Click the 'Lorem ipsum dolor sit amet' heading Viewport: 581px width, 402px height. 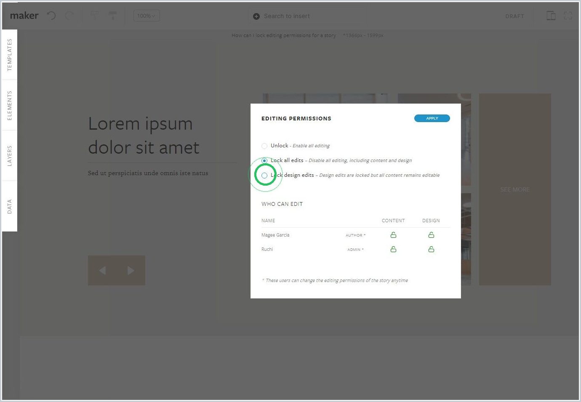tap(144, 136)
